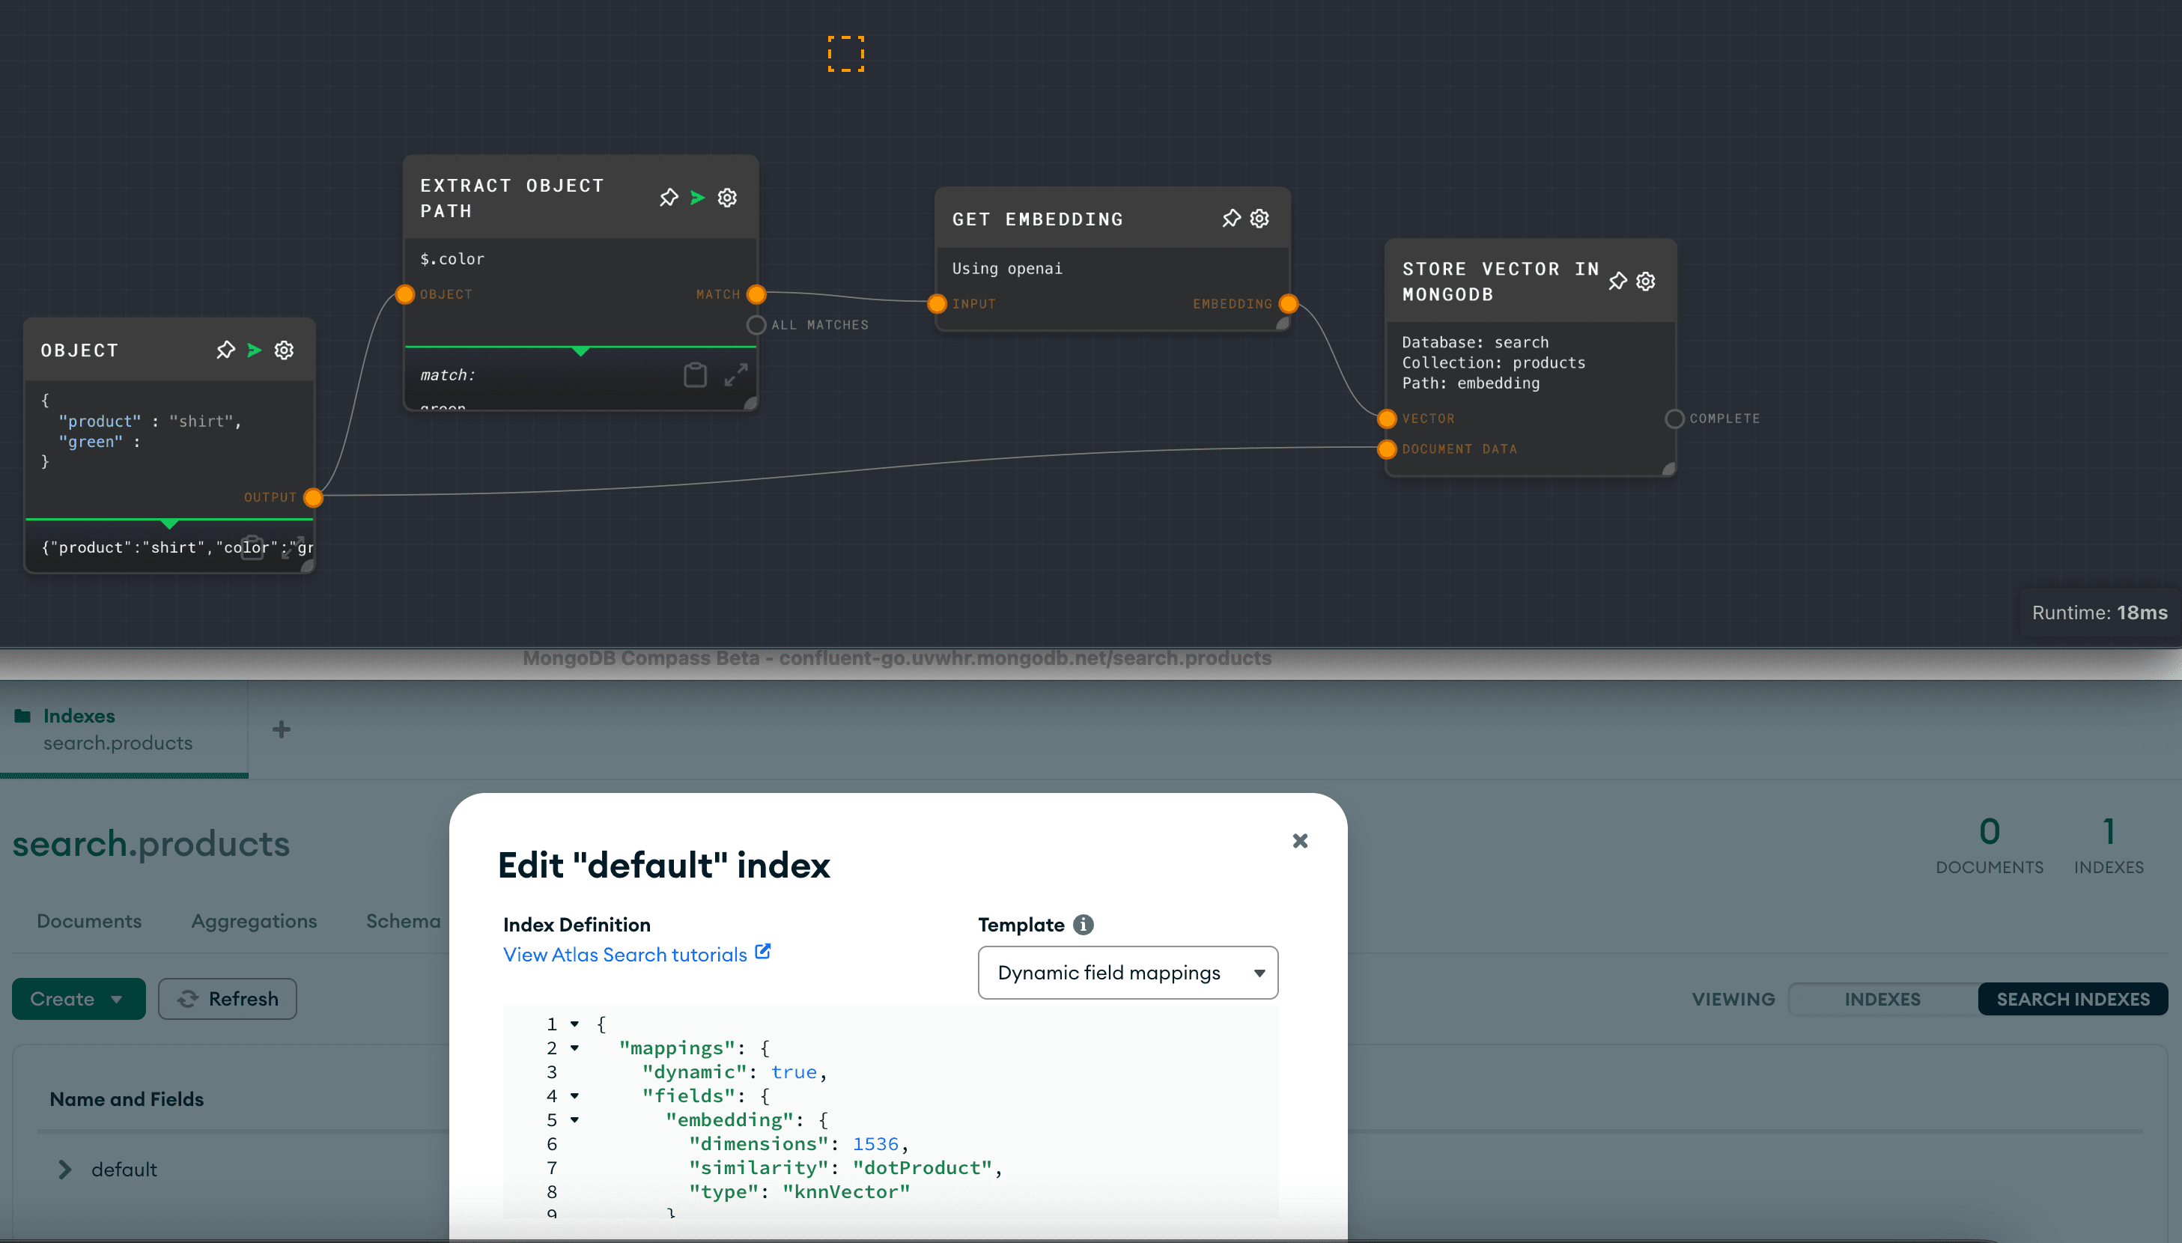The width and height of the screenshot is (2182, 1243).
Task: Click the ALL MATCHES output port
Action: [756, 325]
